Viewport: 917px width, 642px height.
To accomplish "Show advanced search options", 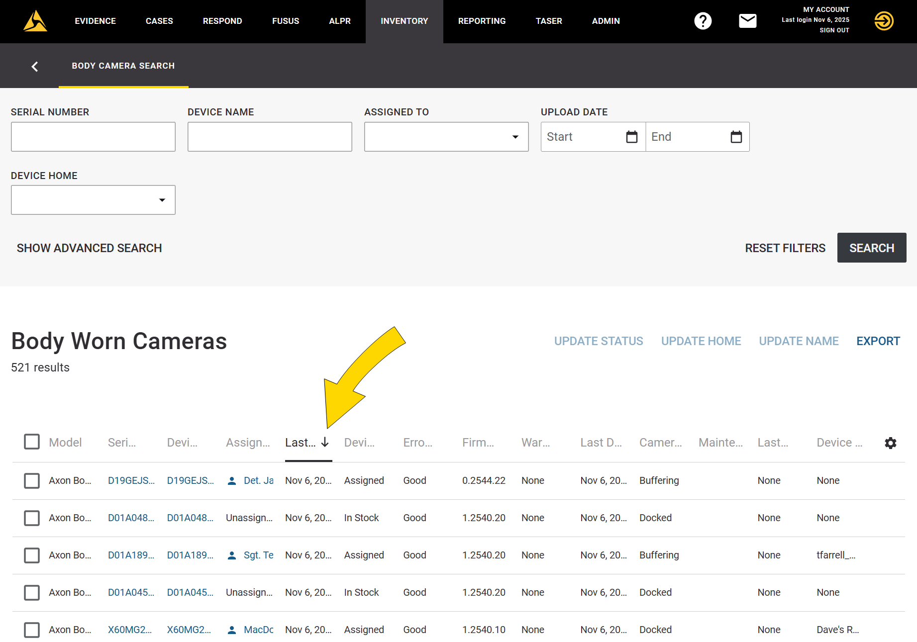I will (x=89, y=248).
